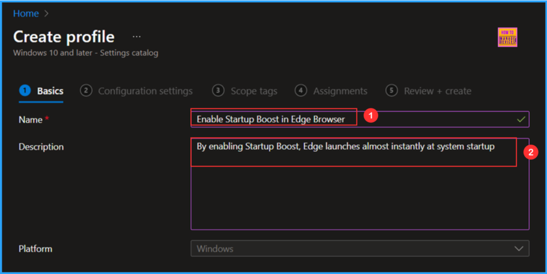547x274 pixels.
Task: Select the Basics tab
Action: click(x=41, y=91)
